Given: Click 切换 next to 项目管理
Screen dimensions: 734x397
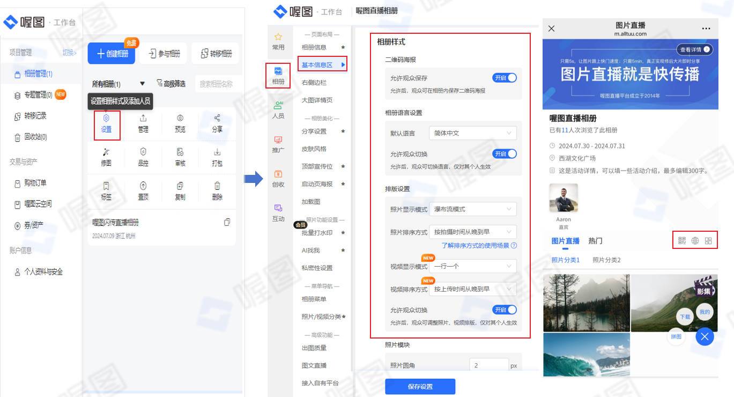Looking at the screenshot, I should coord(69,53).
